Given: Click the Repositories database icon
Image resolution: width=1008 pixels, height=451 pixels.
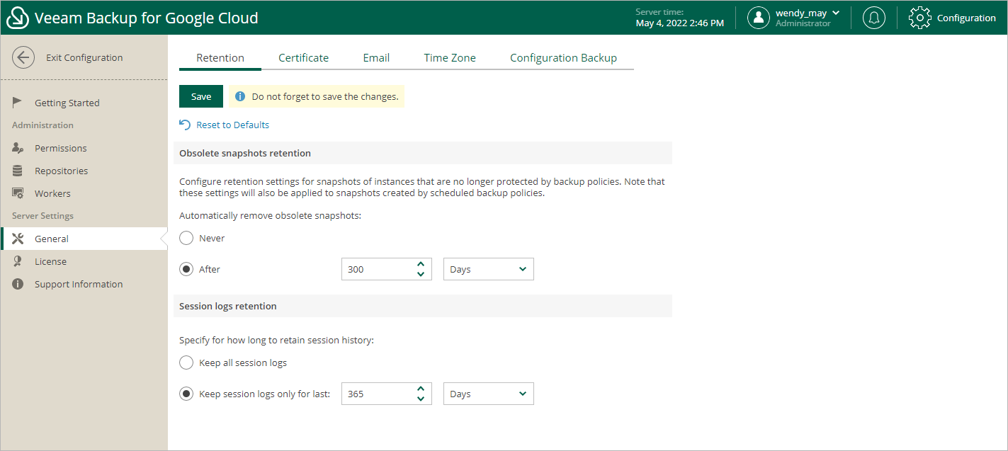Looking at the screenshot, I should (x=18, y=171).
